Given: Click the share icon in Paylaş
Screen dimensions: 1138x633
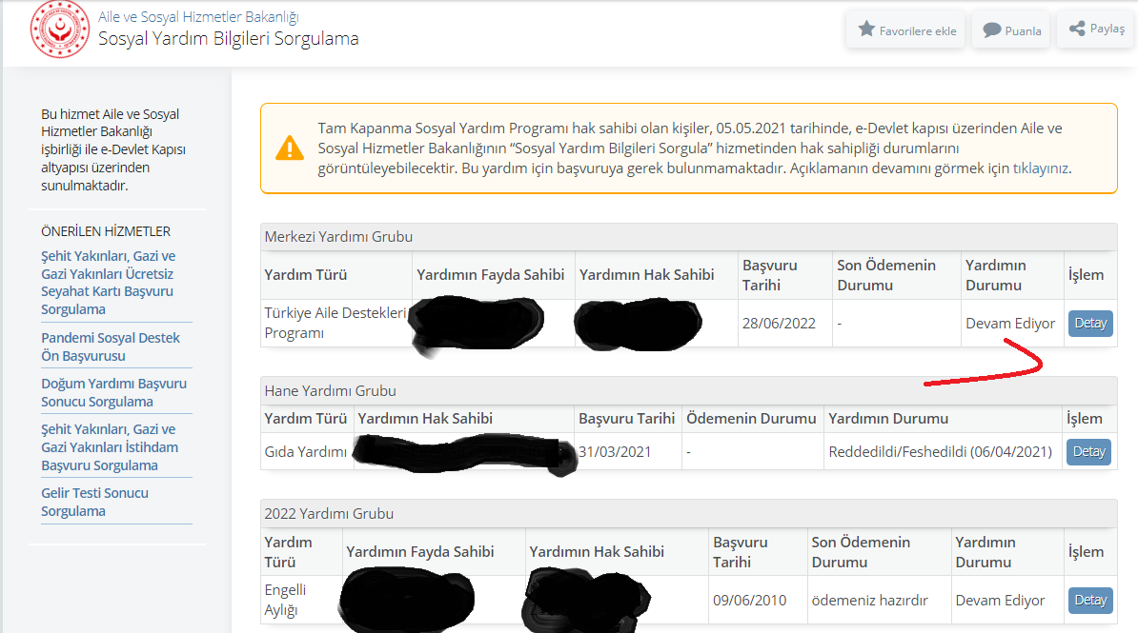Looking at the screenshot, I should [1077, 29].
